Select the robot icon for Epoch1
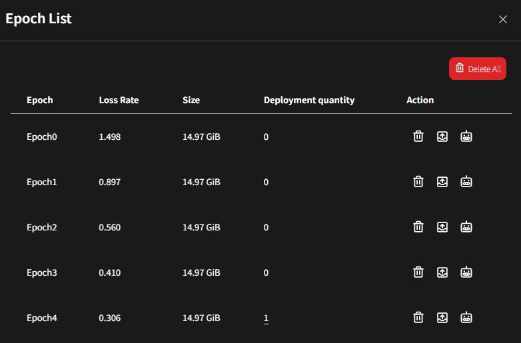Viewport: 521px width, 343px height. click(x=466, y=182)
